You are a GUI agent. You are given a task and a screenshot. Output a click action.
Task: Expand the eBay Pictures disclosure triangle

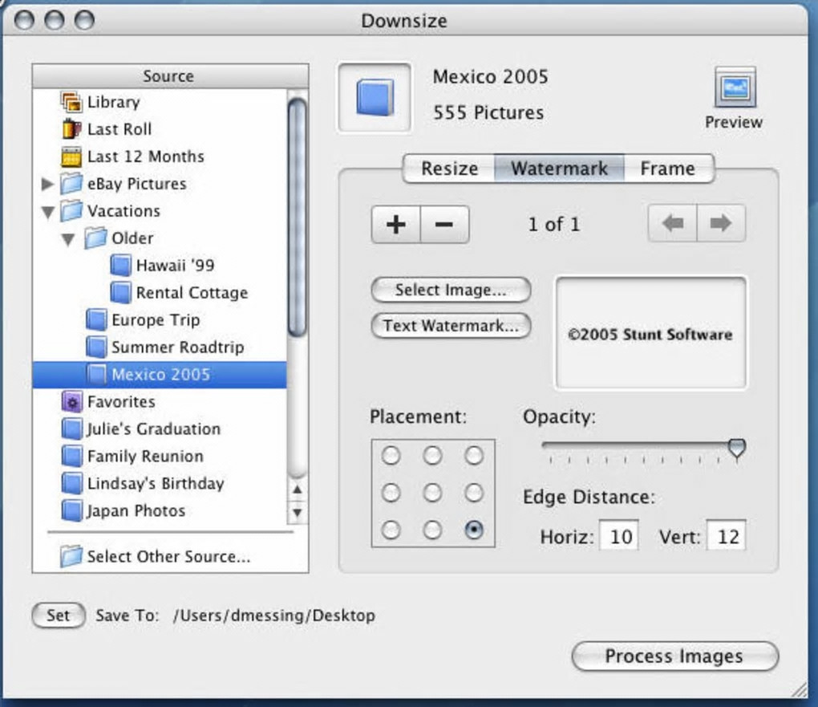[47, 184]
